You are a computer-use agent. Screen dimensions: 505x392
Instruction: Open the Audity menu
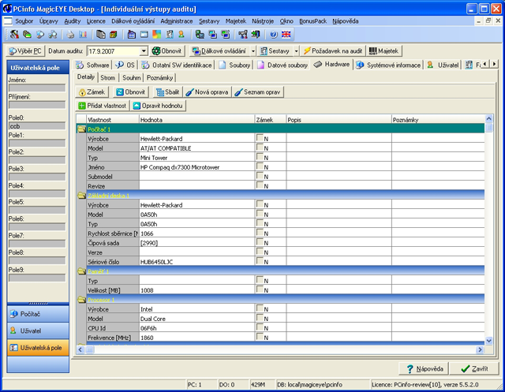73,21
